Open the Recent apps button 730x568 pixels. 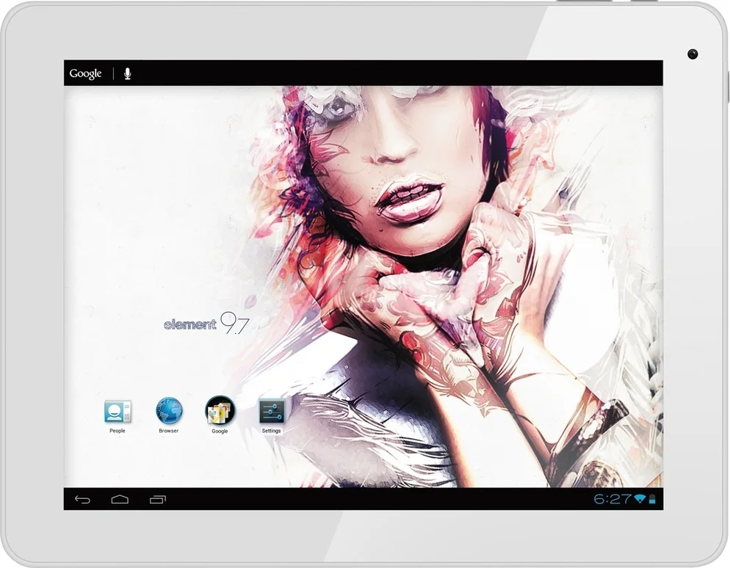point(157,500)
